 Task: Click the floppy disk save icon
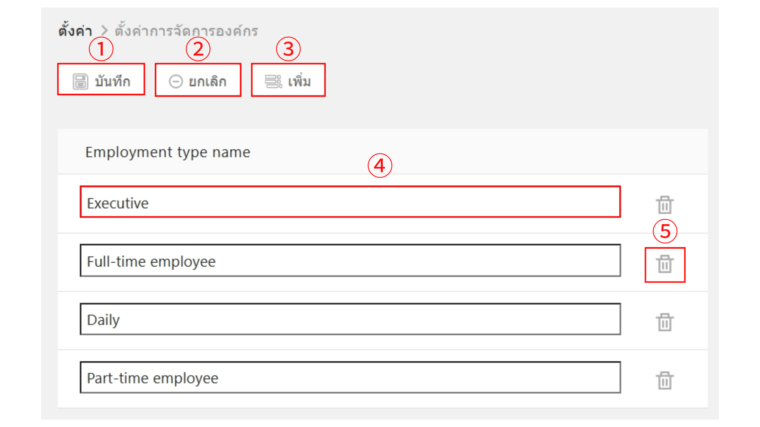[x=80, y=81]
